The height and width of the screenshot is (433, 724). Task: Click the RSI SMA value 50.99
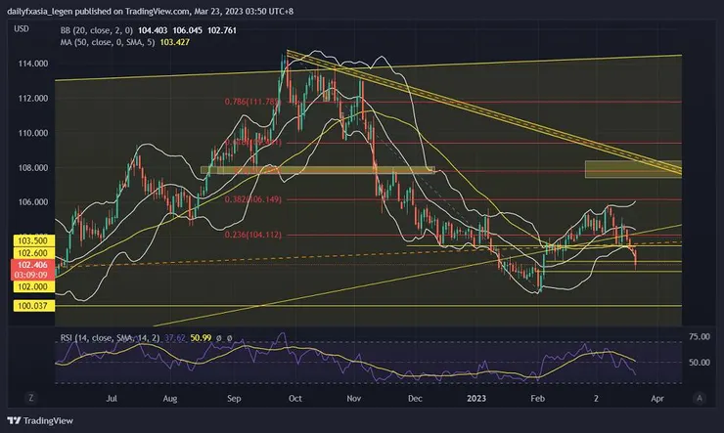point(201,338)
